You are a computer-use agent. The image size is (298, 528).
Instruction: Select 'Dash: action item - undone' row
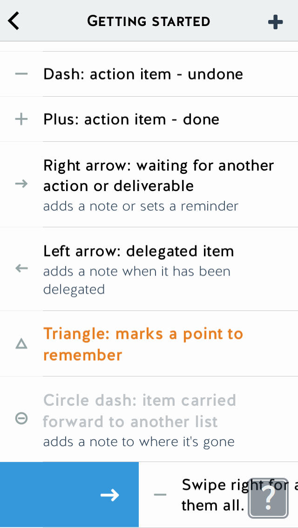click(x=149, y=74)
